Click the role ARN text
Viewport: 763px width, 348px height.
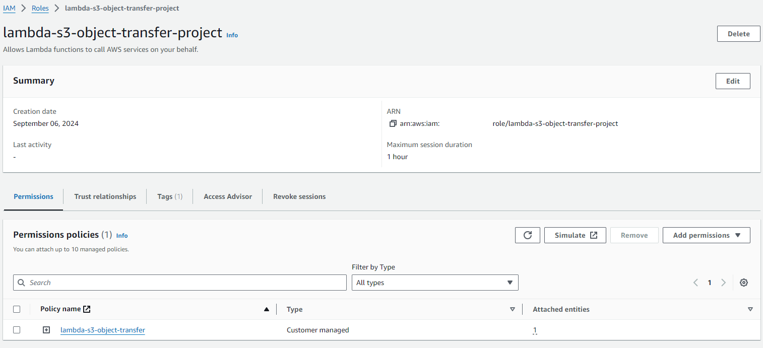pyautogui.click(x=509, y=123)
